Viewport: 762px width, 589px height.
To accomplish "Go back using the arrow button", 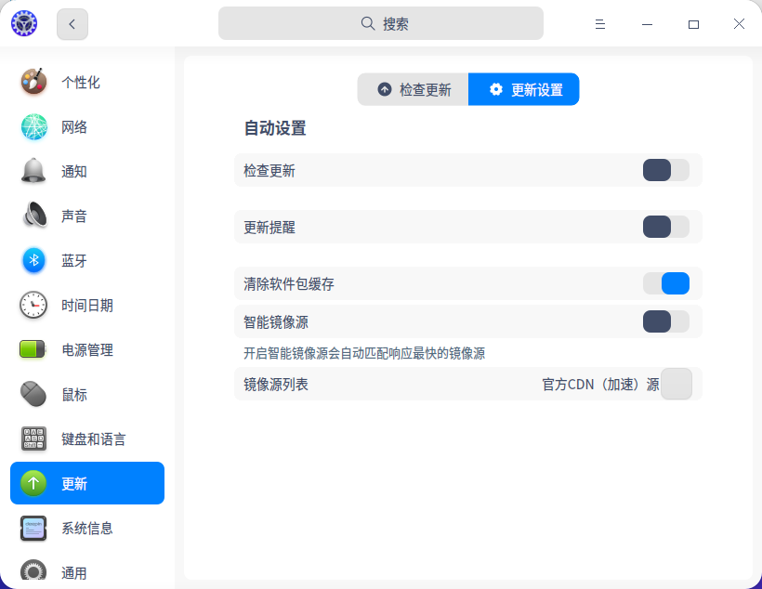I will (x=72, y=24).
